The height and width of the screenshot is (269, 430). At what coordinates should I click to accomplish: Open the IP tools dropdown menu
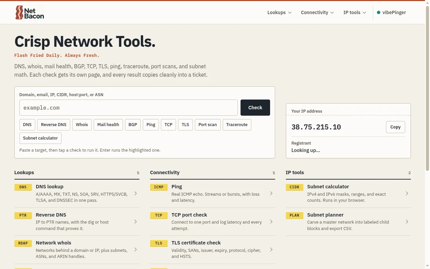[355, 12]
